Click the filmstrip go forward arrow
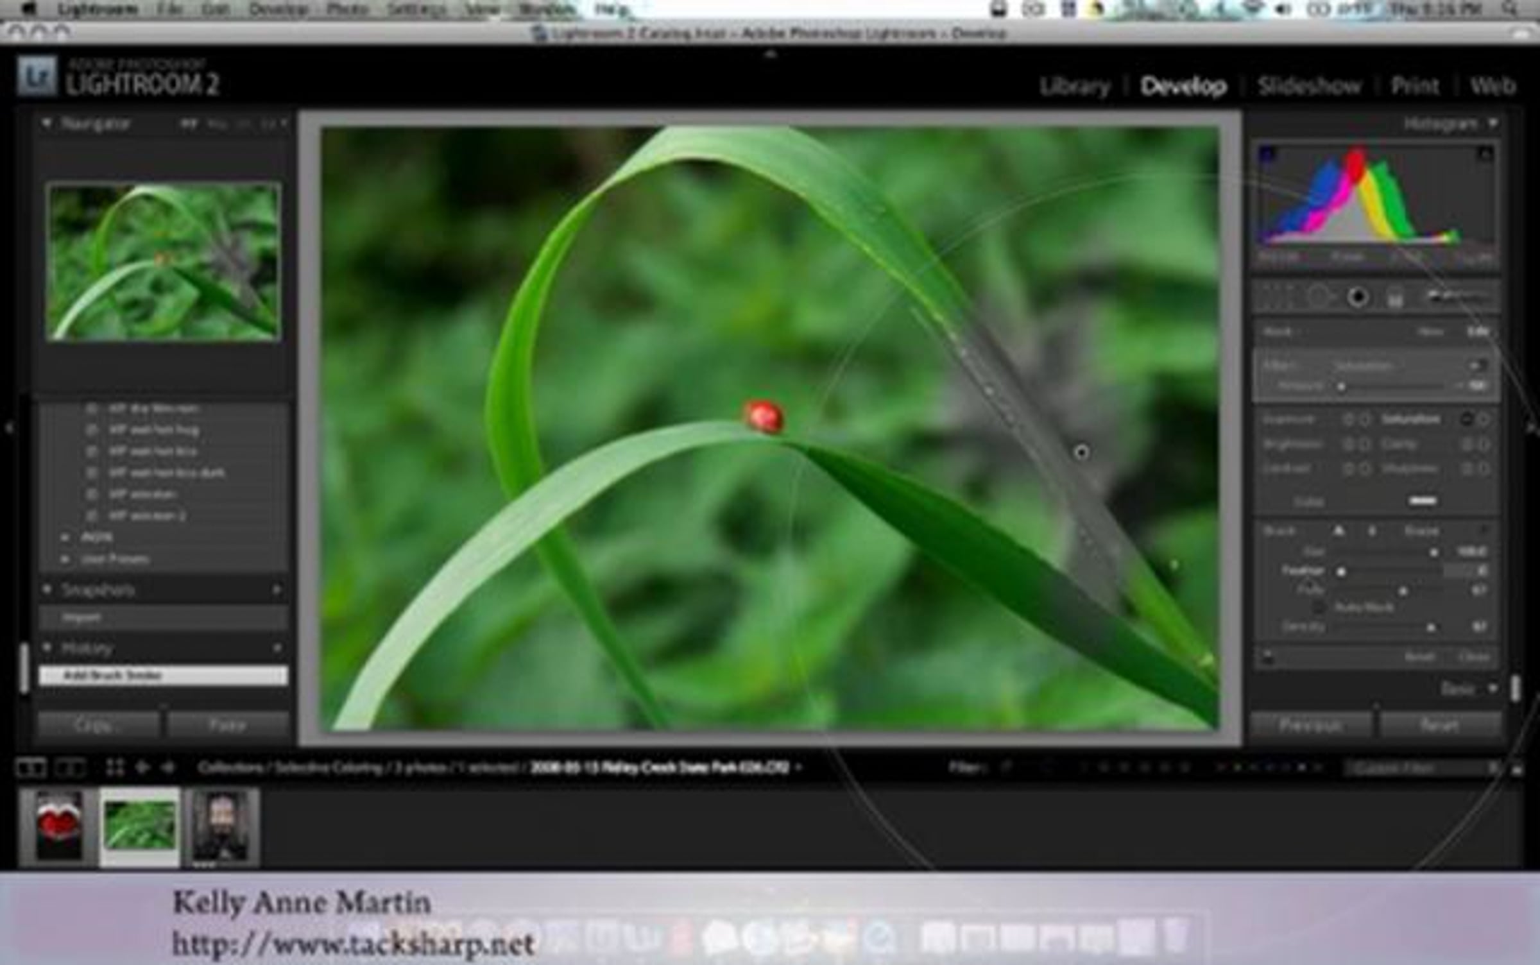 click(168, 767)
